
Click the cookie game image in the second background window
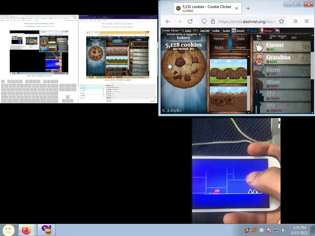[x=118, y=55]
